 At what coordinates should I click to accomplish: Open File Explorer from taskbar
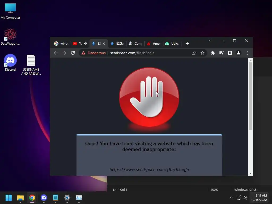click(x=20, y=198)
